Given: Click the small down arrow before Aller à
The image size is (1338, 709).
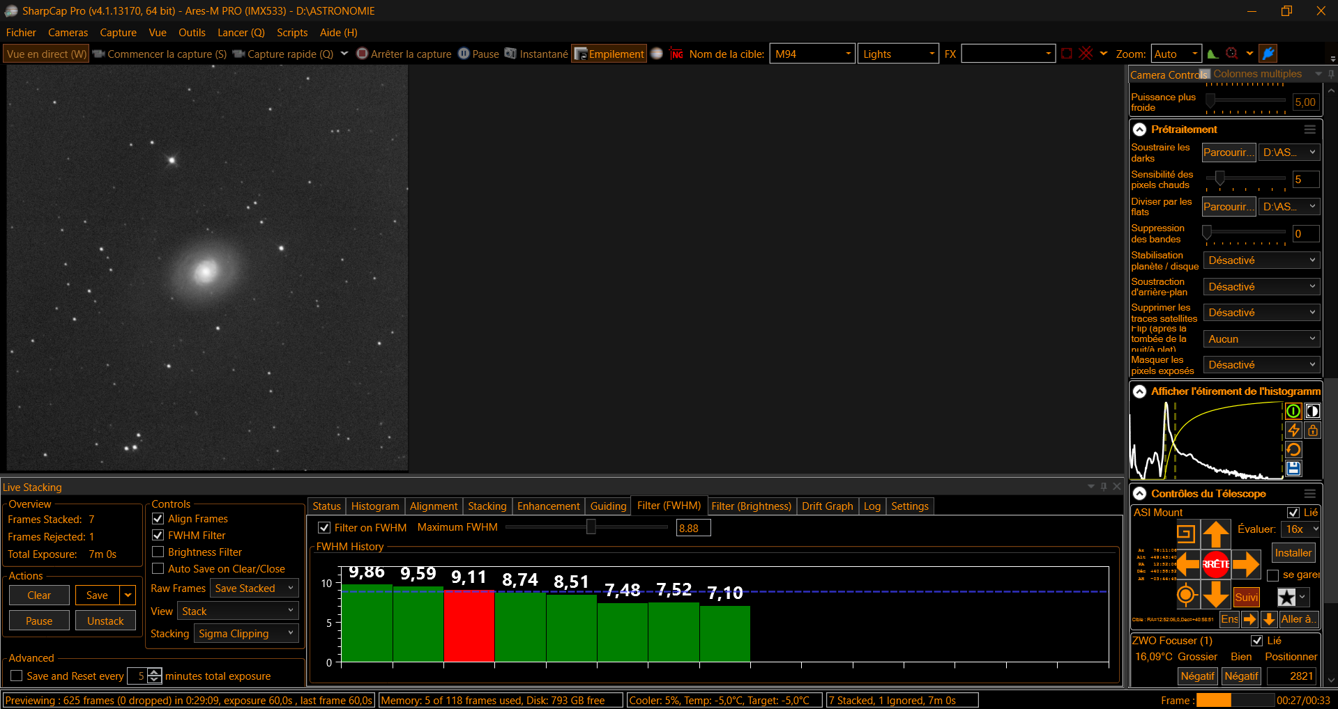Looking at the screenshot, I should point(1269,619).
